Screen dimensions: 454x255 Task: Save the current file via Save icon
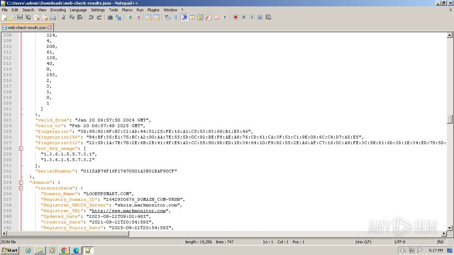coord(20,17)
